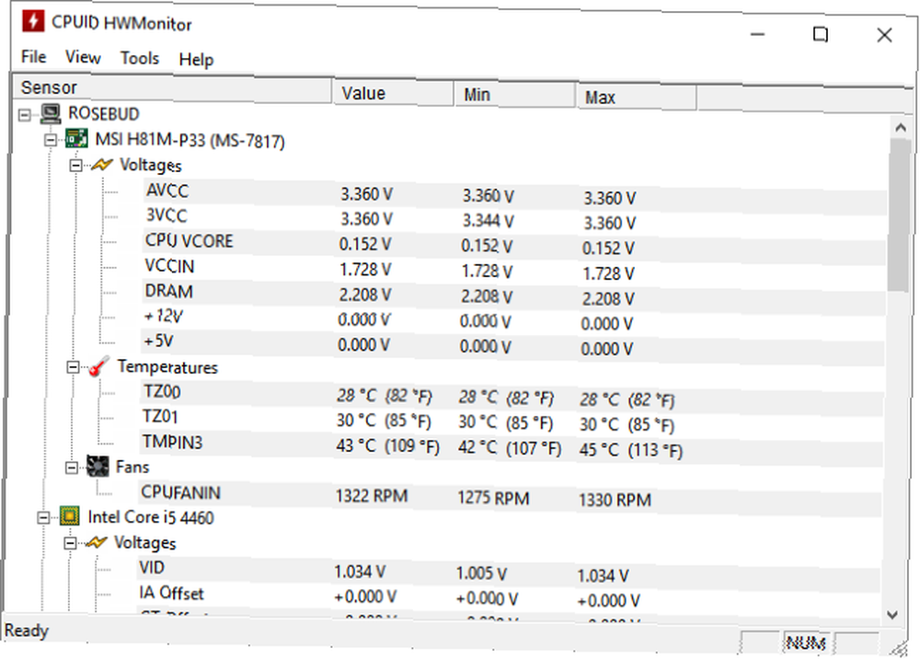Image resolution: width=920 pixels, height=659 pixels.
Task: Select the AVCC voltage row
Action: tap(516, 193)
